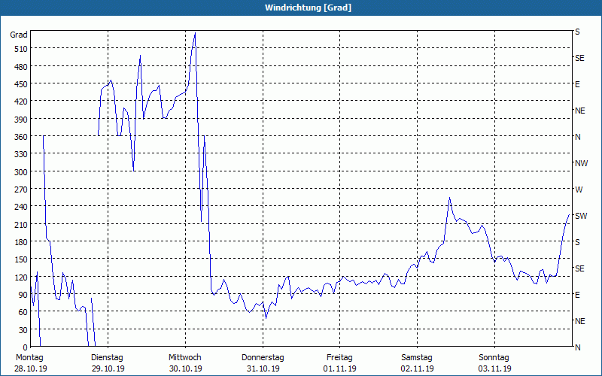Pick the 390 degree axis label
602x376 pixels.
pos(21,120)
